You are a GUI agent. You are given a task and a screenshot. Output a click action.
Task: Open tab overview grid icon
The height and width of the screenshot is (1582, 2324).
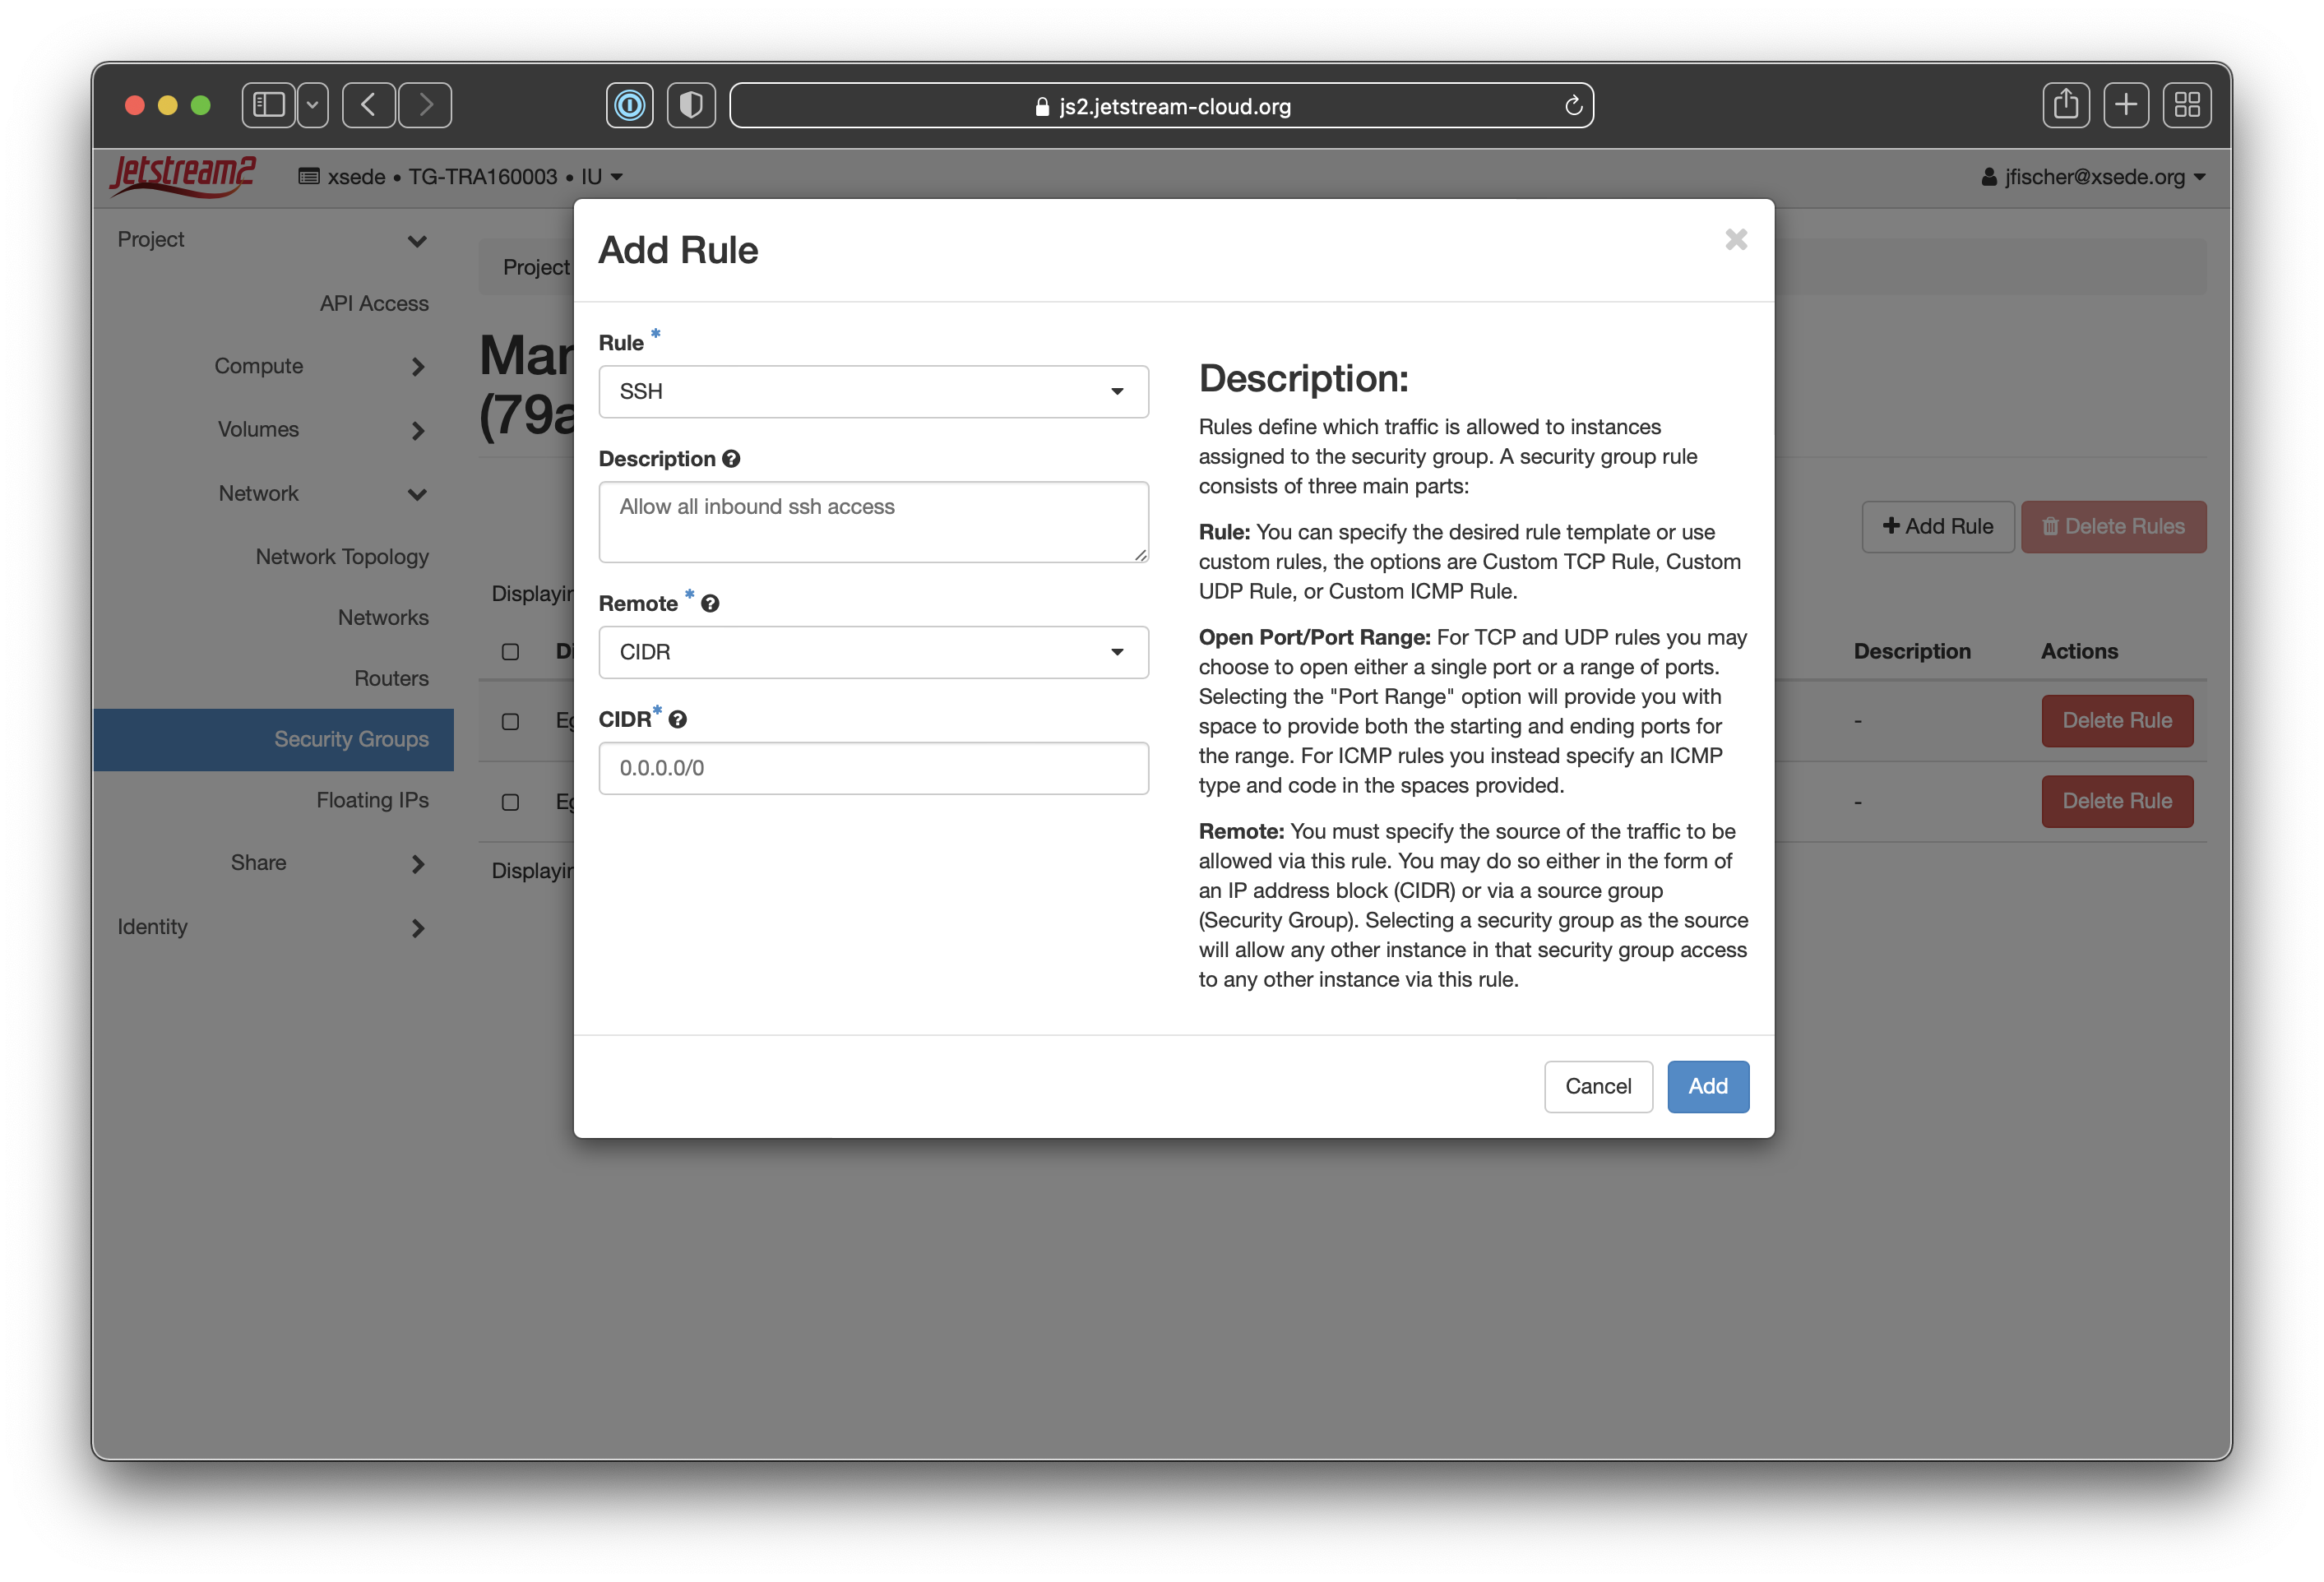coord(2186,105)
